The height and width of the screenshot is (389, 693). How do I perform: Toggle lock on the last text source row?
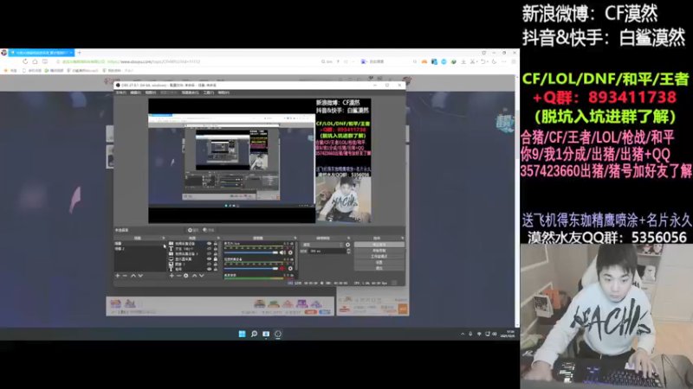pos(215,269)
